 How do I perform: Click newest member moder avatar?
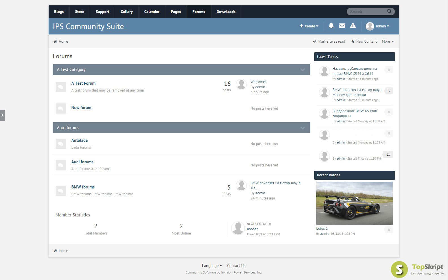pos(238,228)
